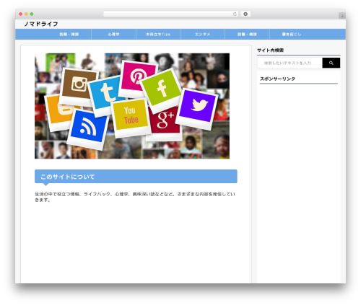
Task: Open the 話題・雑談 menu item beside 心理学
Action: [x=69, y=34]
